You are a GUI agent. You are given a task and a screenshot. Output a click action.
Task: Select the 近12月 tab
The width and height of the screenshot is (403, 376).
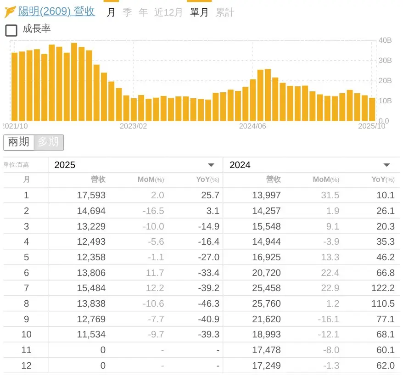168,12
